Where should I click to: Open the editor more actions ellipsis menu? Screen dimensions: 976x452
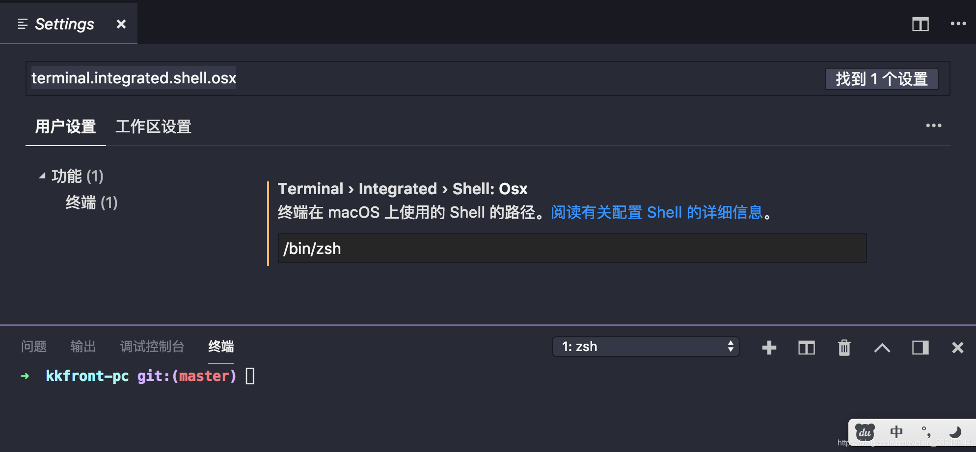pyautogui.click(x=958, y=24)
